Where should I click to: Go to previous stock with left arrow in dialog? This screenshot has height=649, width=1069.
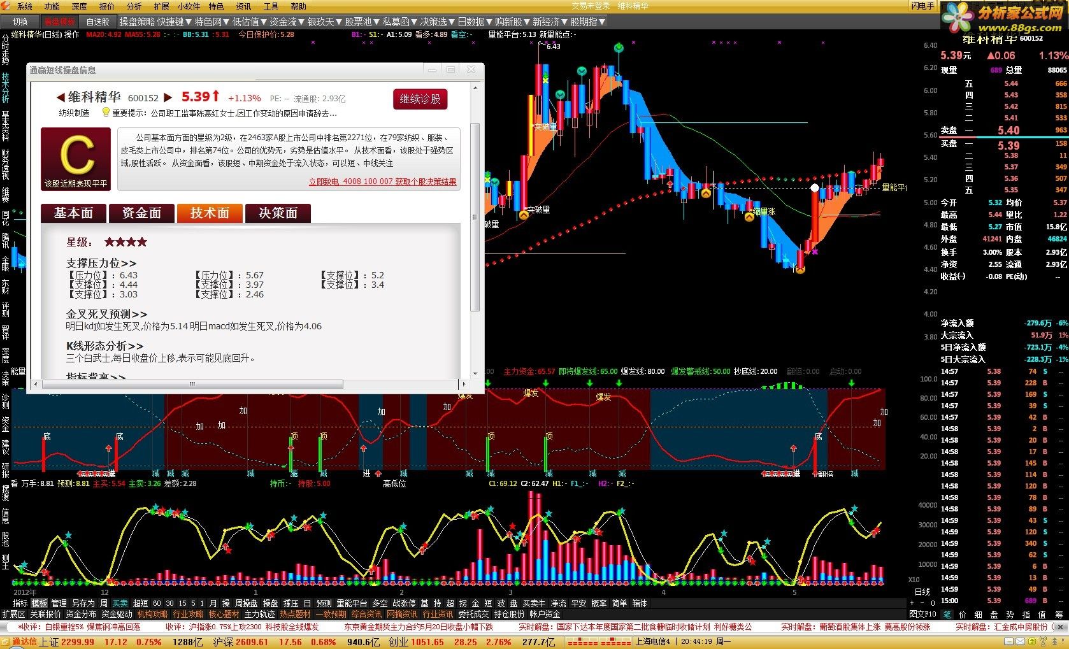(x=61, y=97)
